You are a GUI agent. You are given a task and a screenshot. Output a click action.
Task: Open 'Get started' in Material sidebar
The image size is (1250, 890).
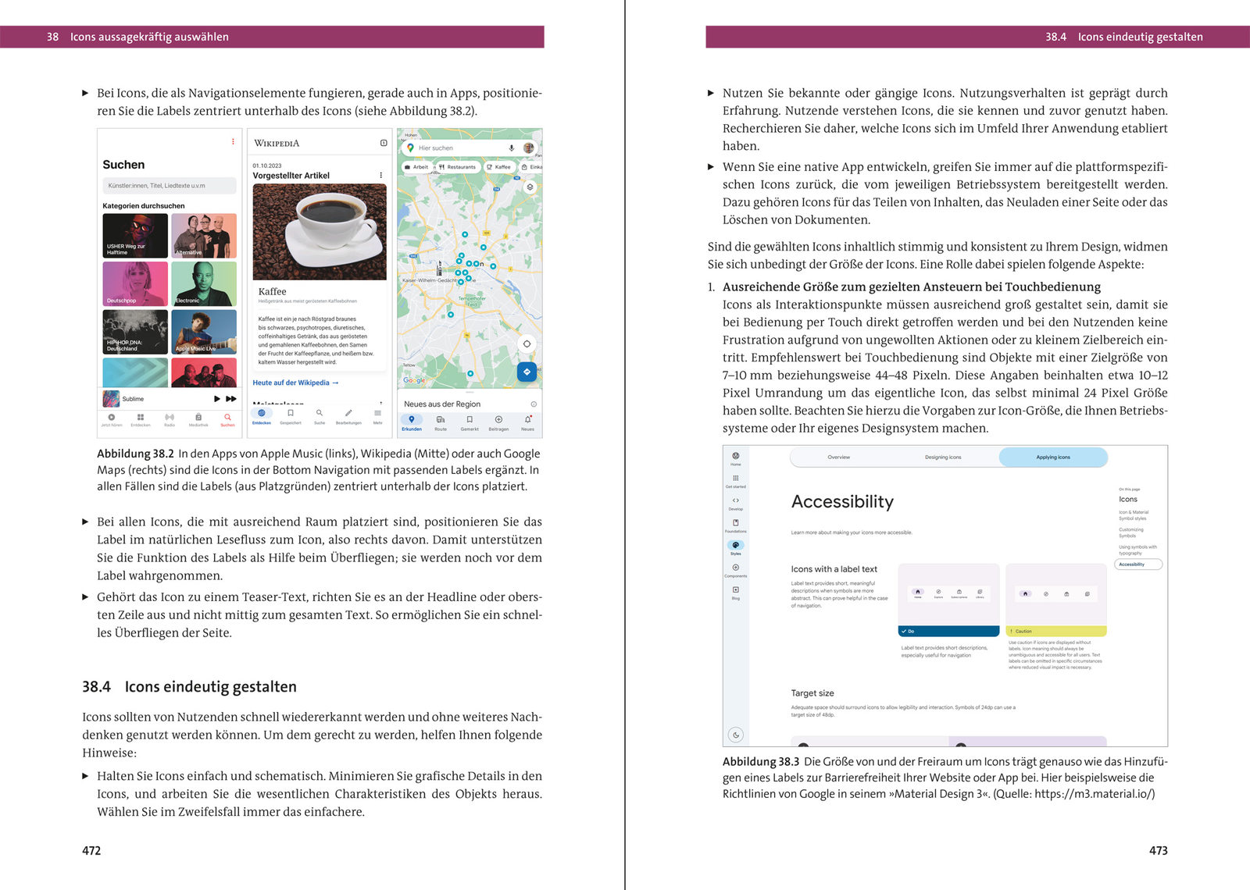(x=736, y=481)
